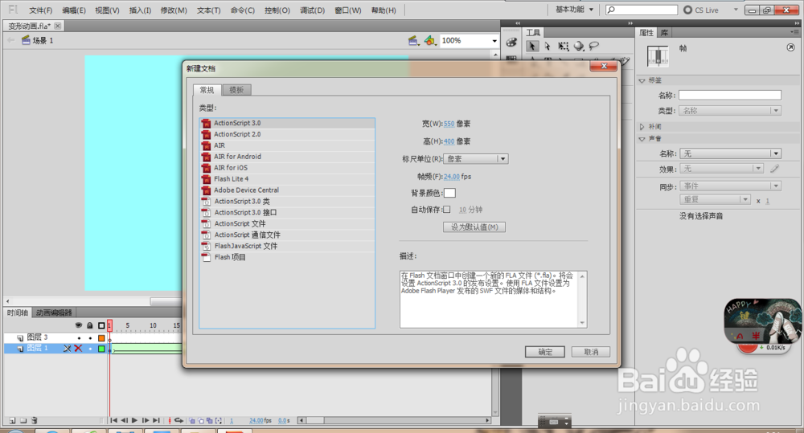Click the label 名称 input field

730,96
